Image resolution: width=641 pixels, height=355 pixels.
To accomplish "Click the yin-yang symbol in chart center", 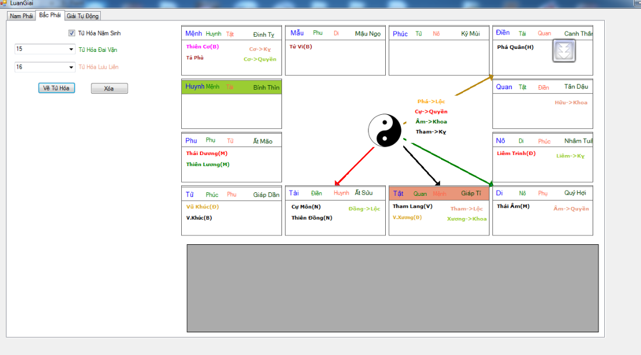I will pyautogui.click(x=385, y=131).
